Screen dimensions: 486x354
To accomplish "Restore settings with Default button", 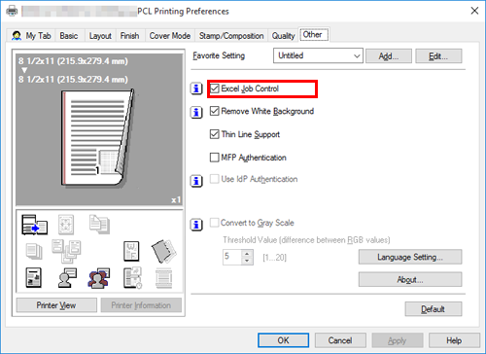I will pyautogui.click(x=434, y=309).
